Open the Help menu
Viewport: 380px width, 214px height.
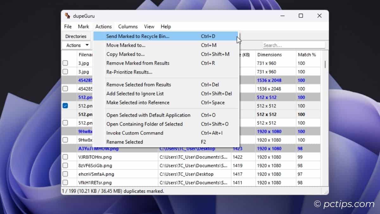166,27
